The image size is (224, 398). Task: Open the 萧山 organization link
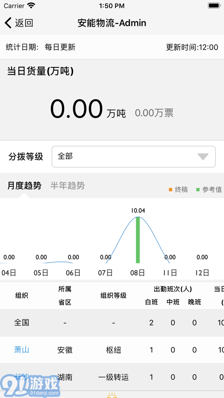[22, 350]
